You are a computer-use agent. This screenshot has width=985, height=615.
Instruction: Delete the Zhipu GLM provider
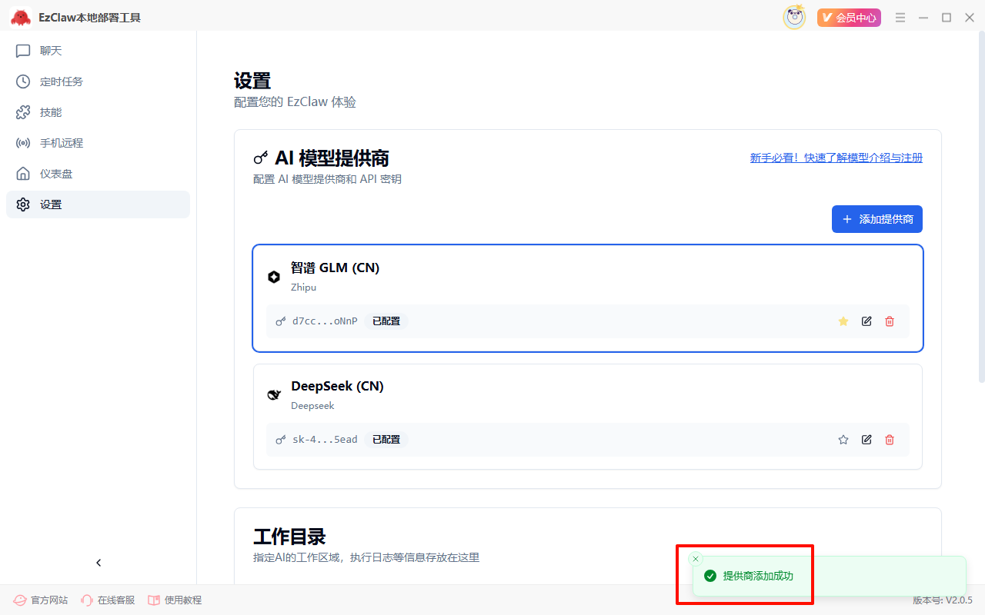pyautogui.click(x=890, y=321)
